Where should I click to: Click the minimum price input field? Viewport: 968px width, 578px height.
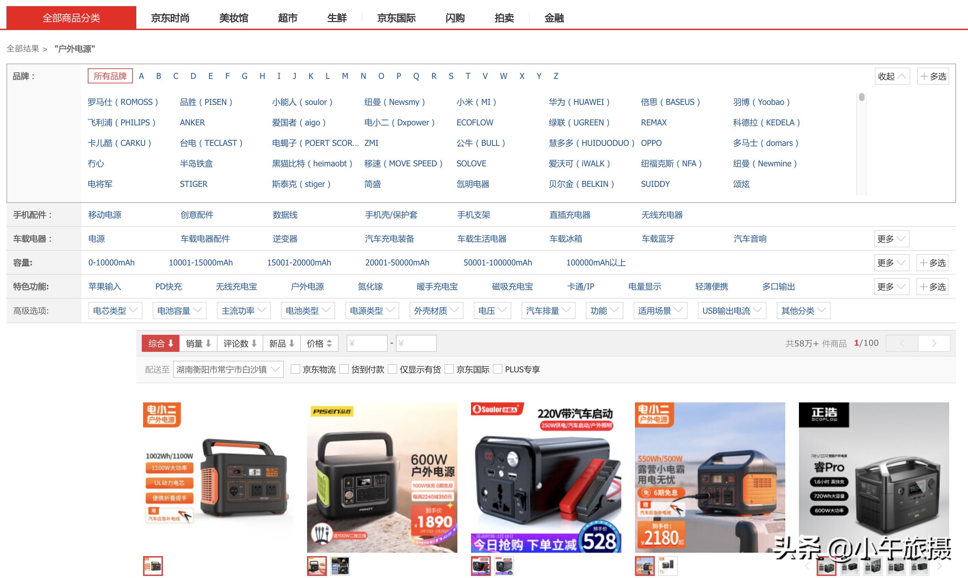pyautogui.click(x=367, y=343)
